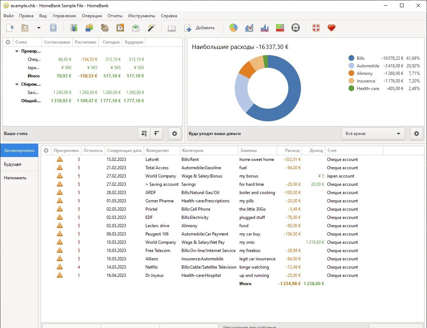Click the Bills blue legend swatch
Viewport: 427px width, 328px height.
(351, 58)
